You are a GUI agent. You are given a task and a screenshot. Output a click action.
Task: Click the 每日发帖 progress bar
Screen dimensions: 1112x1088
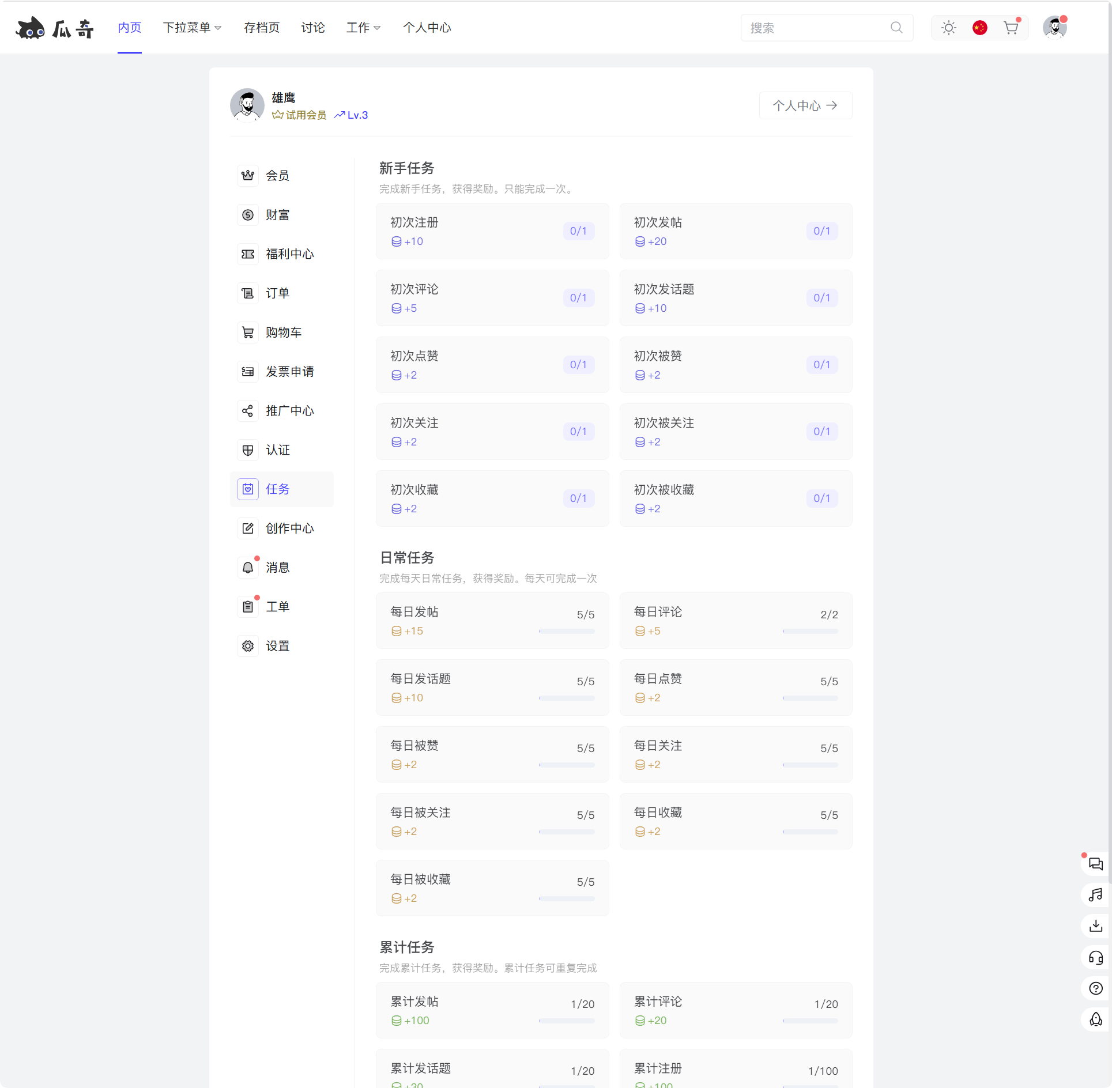click(567, 631)
